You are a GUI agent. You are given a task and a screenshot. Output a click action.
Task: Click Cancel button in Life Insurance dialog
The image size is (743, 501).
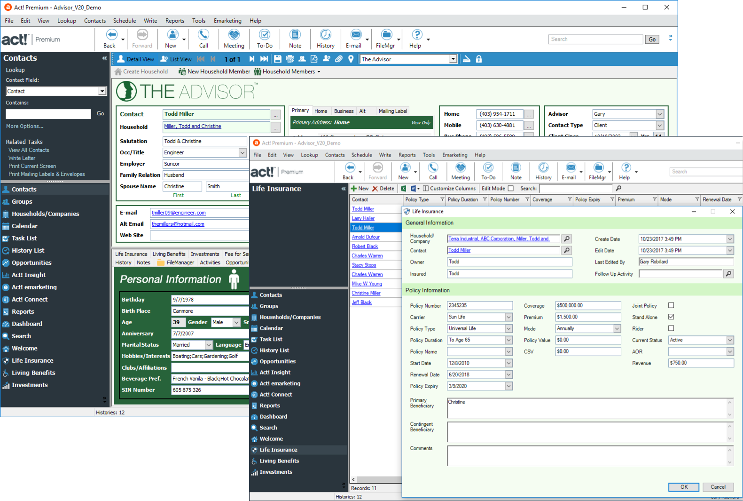point(718,487)
